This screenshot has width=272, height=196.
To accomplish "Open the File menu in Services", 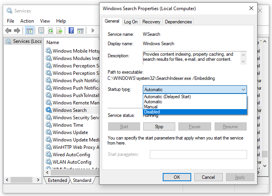I will click(11, 21).
